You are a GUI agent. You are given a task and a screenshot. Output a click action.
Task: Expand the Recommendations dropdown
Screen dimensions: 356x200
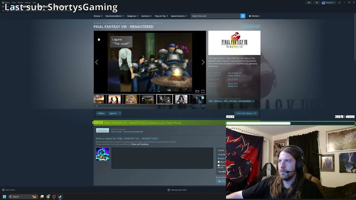pyautogui.click(x=114, y=16)
